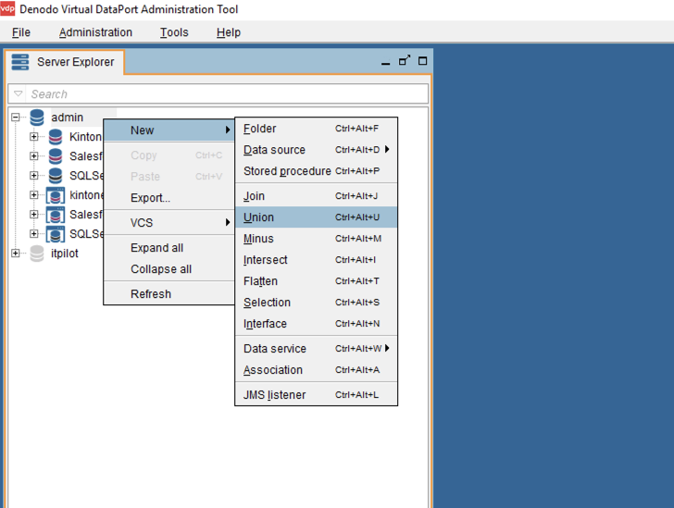Open the Administration menu
The width and height of the screenshot is (674, 508).
tap(95, 32)
